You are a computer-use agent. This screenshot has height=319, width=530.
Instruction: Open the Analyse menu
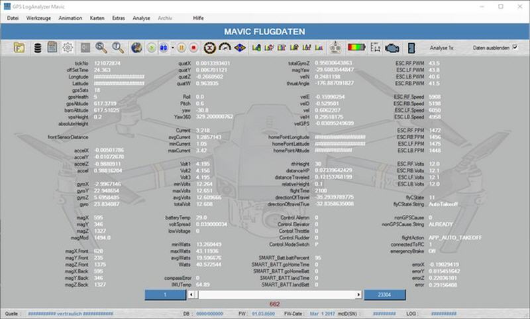click(141, 19)
